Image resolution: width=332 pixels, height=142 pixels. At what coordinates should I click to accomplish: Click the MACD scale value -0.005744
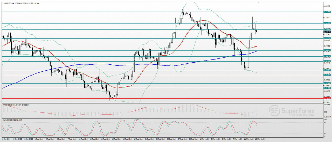(x=327, y=117)
